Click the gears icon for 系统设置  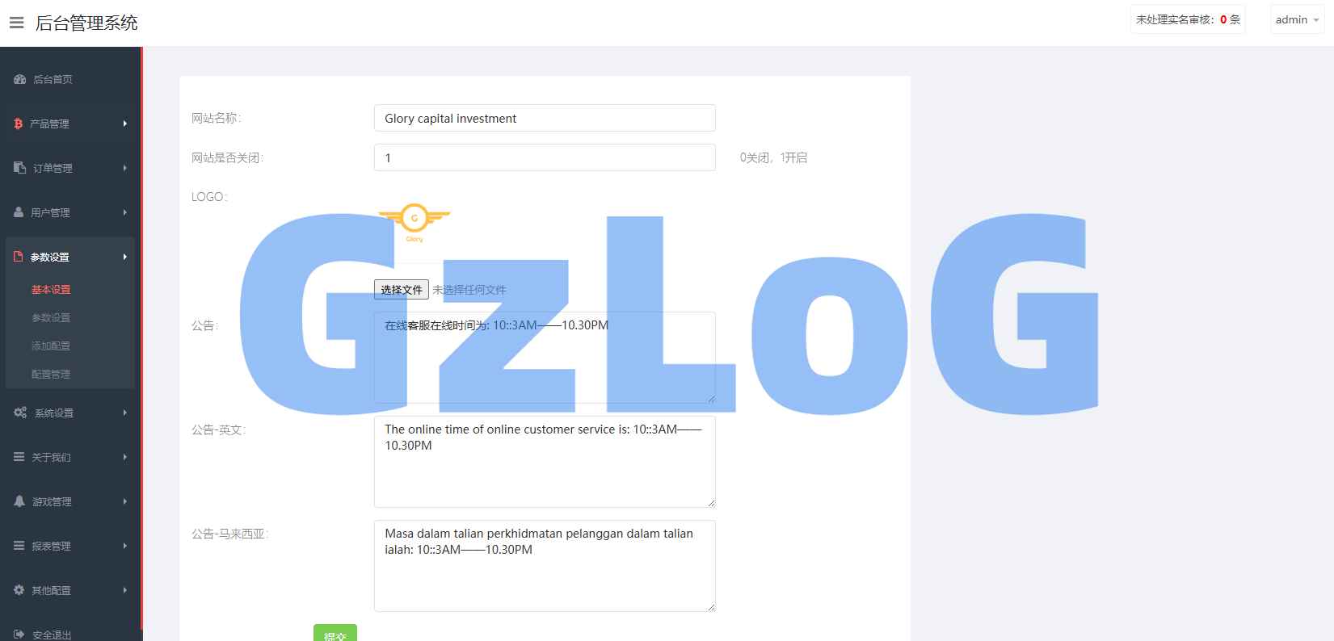(x=20, y=413)
